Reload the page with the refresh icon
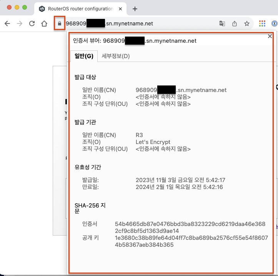The height and width of the screenshot is (276, 278). tap(32, 23)
